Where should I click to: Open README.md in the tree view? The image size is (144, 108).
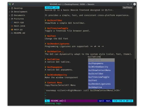pyautogui.click(x=20, y=33)
